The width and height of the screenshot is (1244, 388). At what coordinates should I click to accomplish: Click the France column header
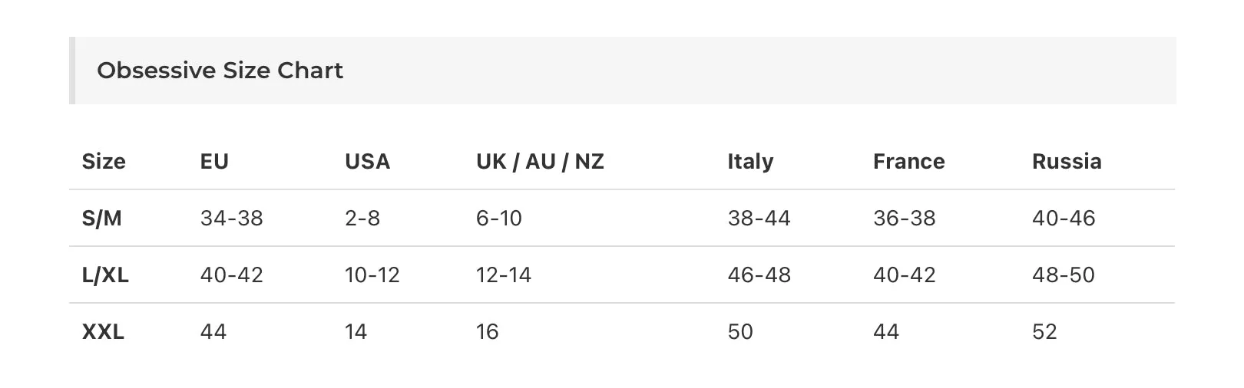click(x=908, y=161)
